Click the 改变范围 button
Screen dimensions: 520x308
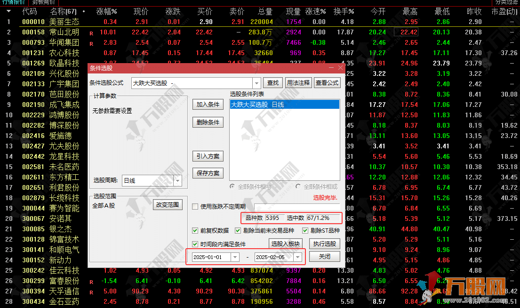click(168, 205)
